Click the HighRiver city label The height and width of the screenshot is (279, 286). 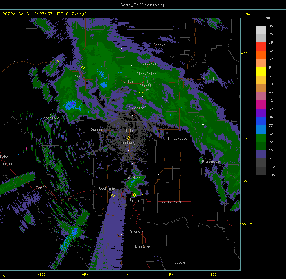143,246
